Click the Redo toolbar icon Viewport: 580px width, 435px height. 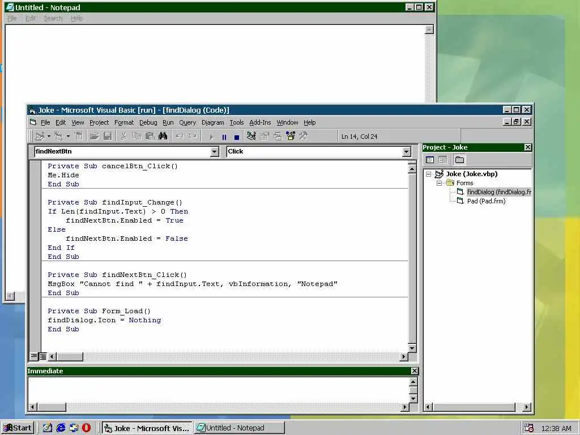193,137
